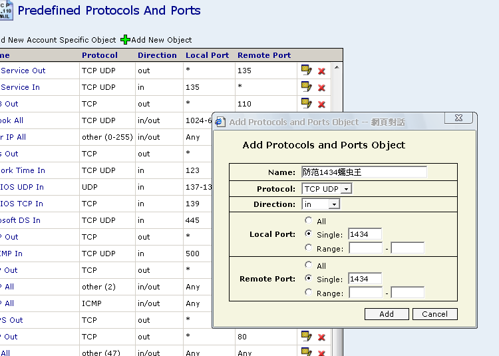Cancel the Add Protocols and Ports dialog
Viewport: 499px width, 356px height.
pos(434,314)
